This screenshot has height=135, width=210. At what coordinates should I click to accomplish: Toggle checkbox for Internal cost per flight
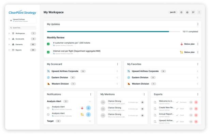(48, 52)
